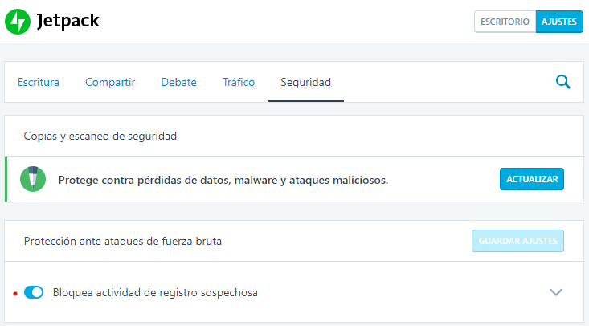Click the green pen shield icon

tap(33, 179)
